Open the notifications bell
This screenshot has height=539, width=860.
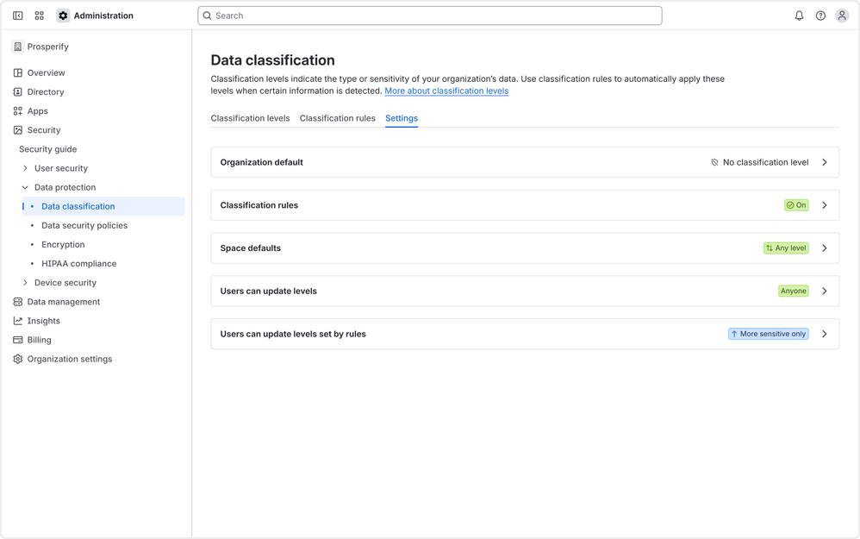799,16
